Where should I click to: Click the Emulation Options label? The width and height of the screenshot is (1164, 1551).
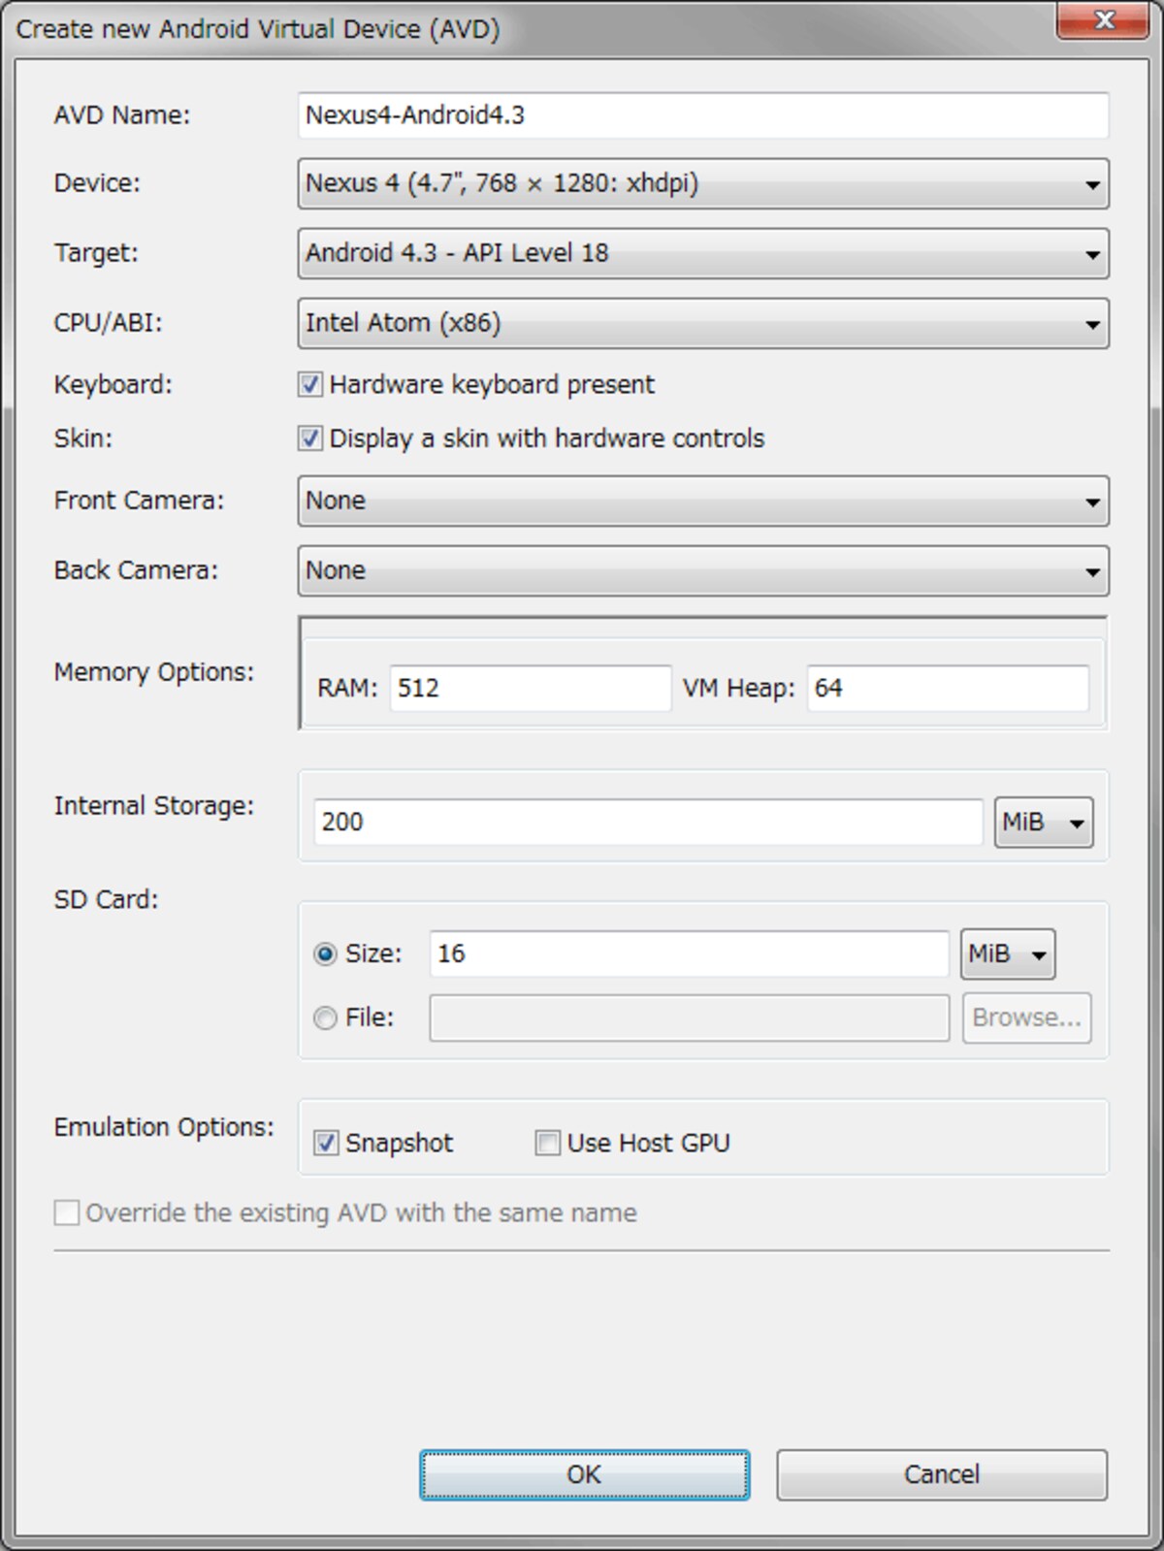pos(164,1128)
